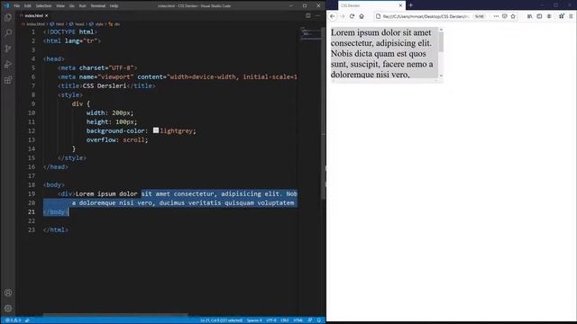The width and height of the screenshot is (577, 324).
Task: Open the Run and Debug view
Action: 8,64
